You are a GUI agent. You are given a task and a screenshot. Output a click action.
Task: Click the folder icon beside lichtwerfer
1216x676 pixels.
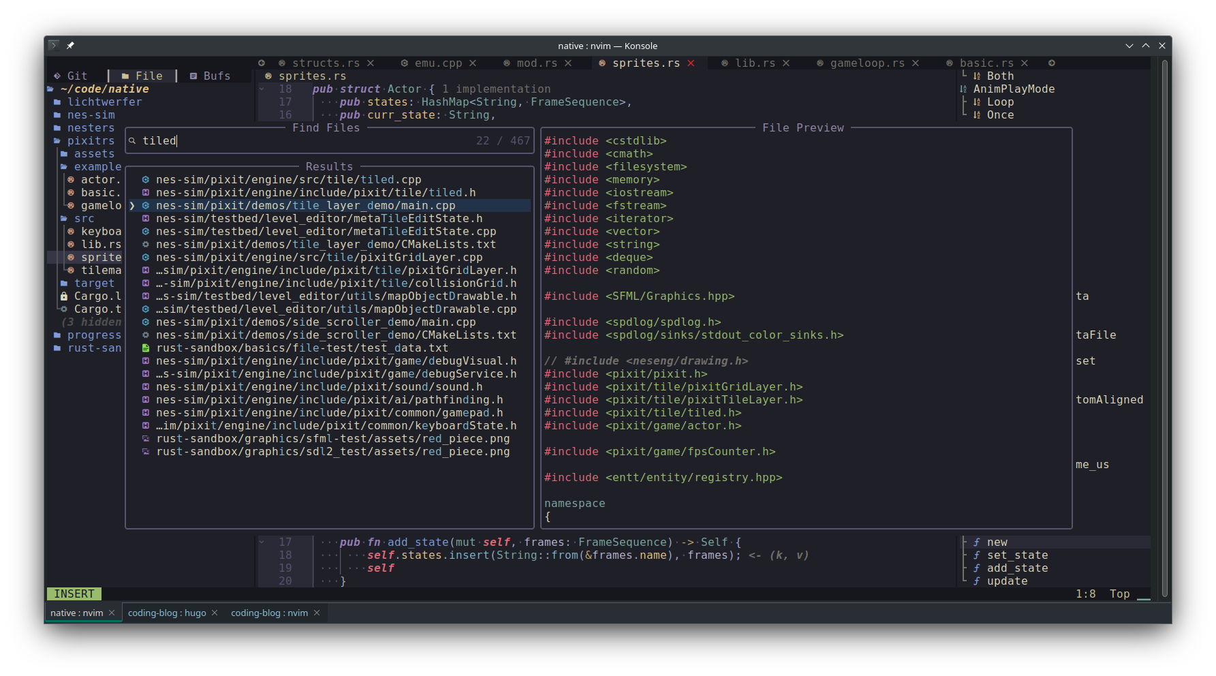57,102
